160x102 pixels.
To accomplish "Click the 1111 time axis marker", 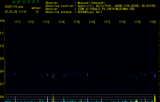I will [17, 22].
